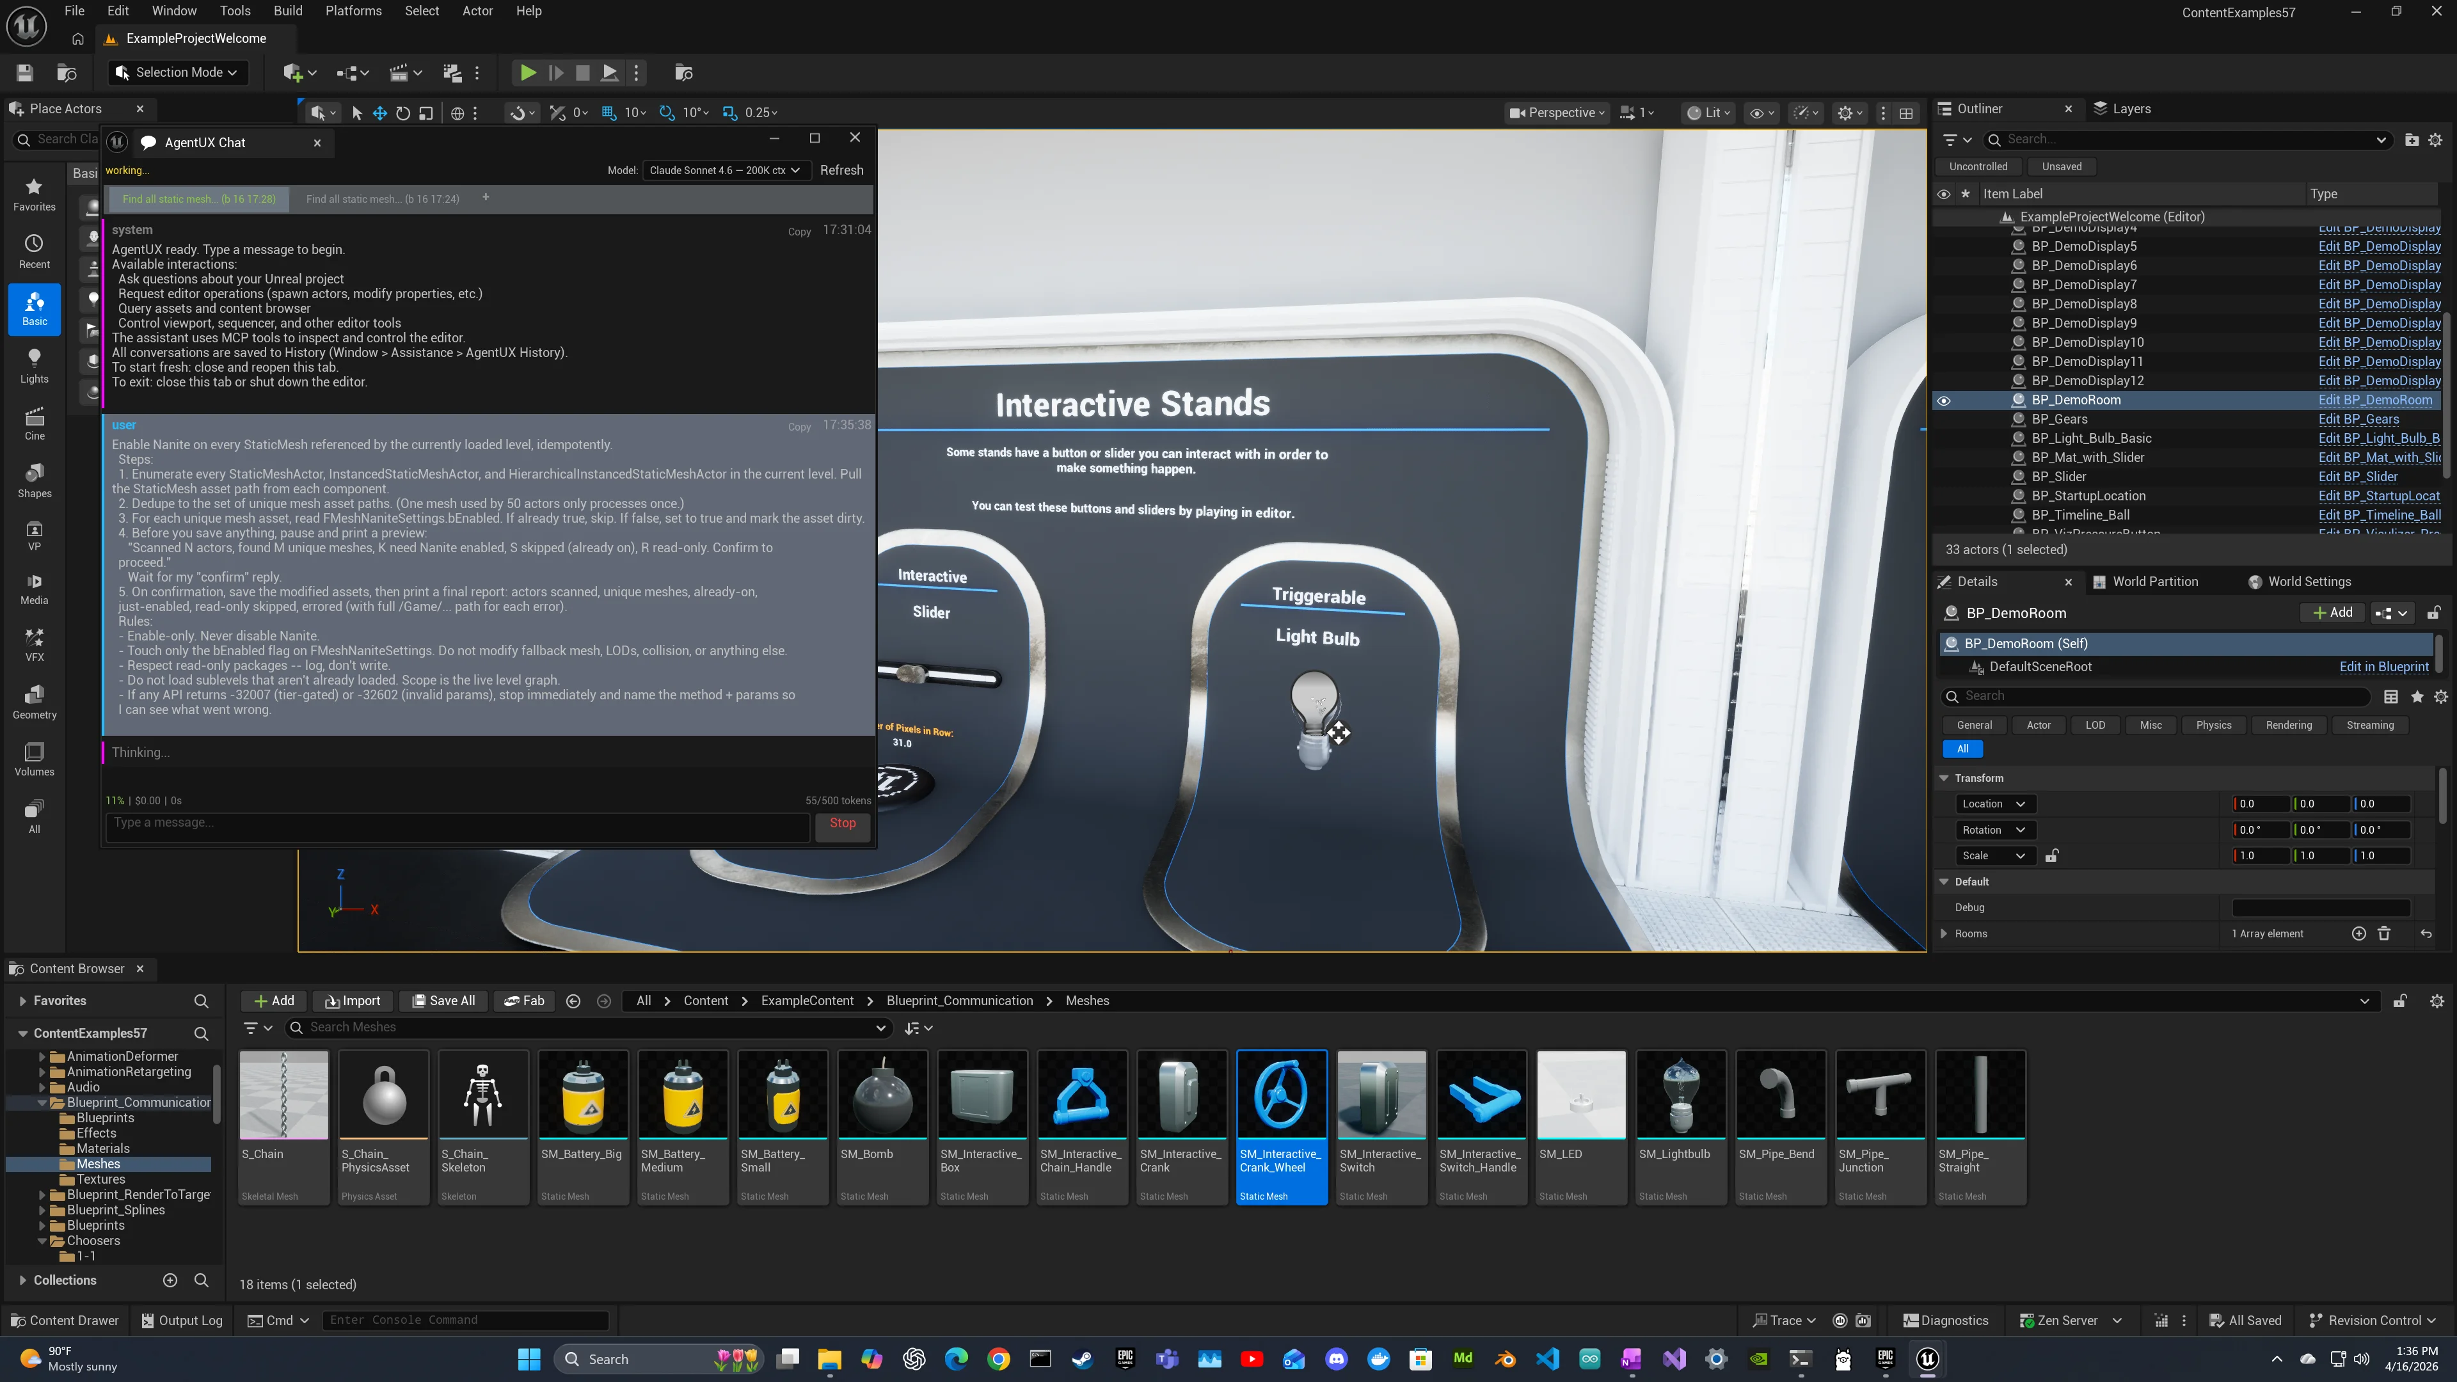Toggle Content Browser lock

pos(2400,1001)
